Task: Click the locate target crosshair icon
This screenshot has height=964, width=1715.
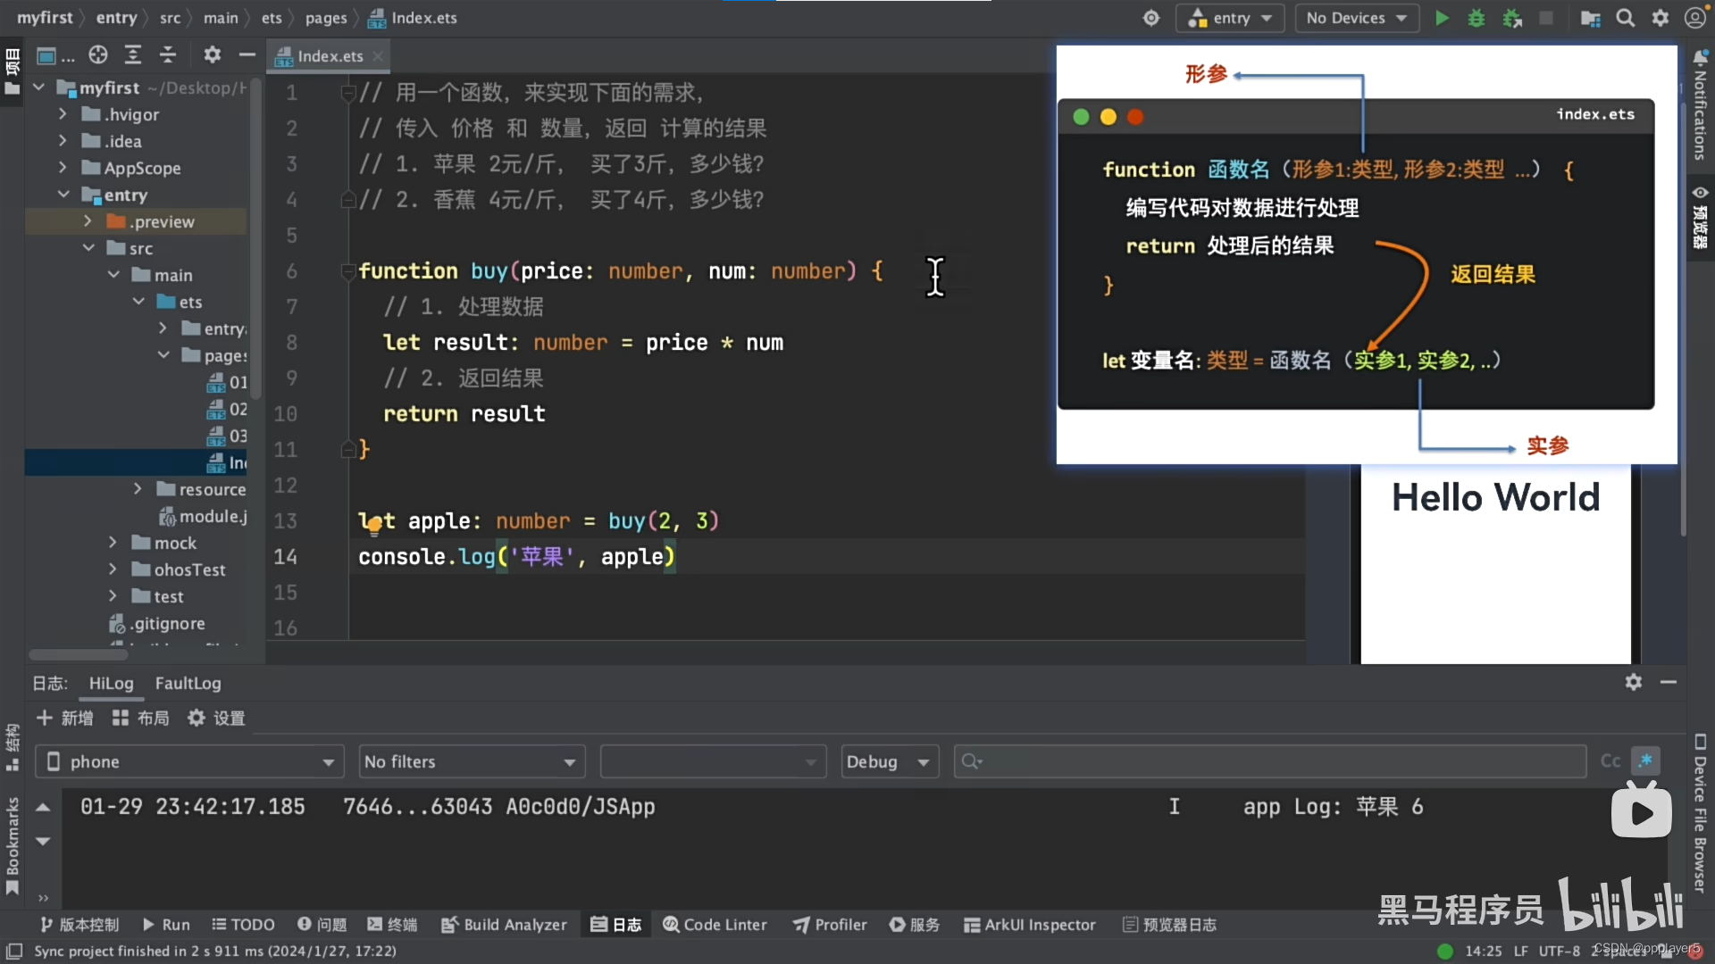Action: point(98,55)
